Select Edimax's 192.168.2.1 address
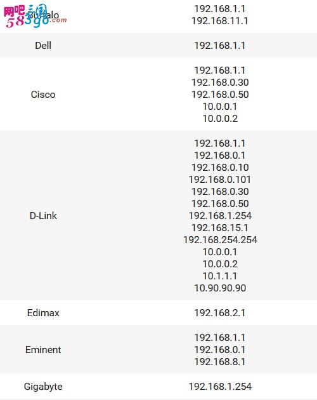The height and width of the screenshot is (400, 317). [x=220, y=313]
